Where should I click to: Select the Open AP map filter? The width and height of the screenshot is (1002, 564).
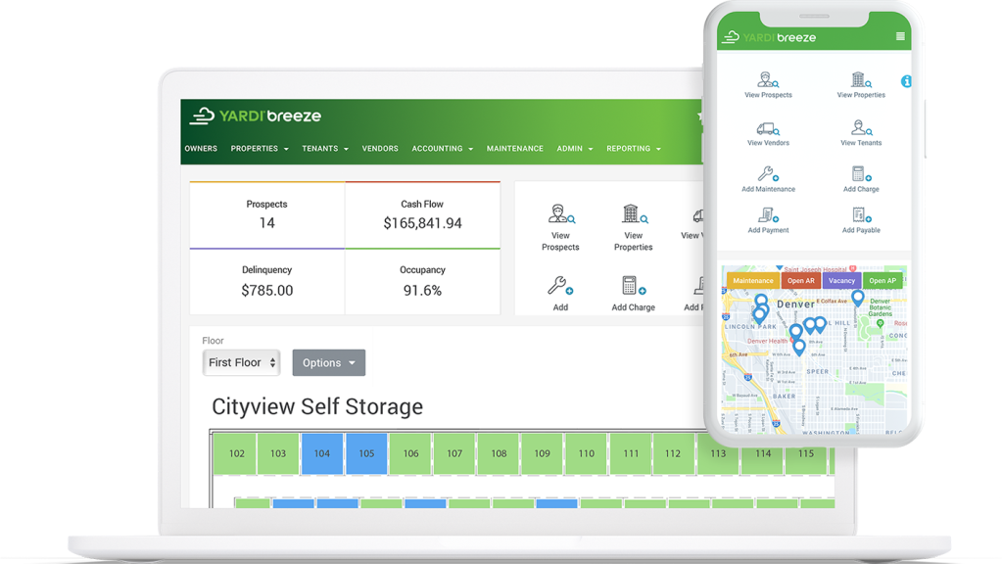coord(883,281)
